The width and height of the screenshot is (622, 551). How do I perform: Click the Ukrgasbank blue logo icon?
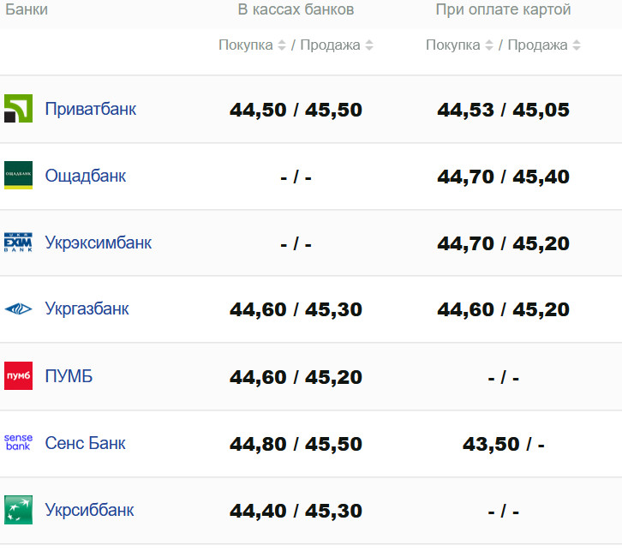(x=18, y=308)
